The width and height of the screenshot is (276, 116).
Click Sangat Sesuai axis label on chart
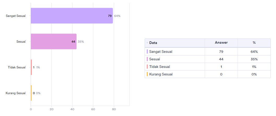coord(16,16)
